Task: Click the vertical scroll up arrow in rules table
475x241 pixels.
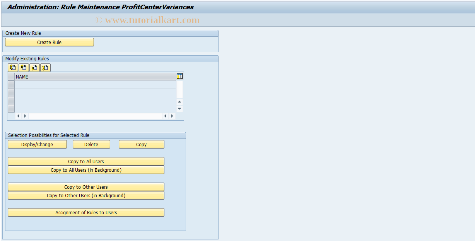Action: tap(179, 102)
